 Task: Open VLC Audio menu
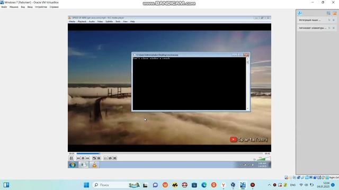point(92,22)
